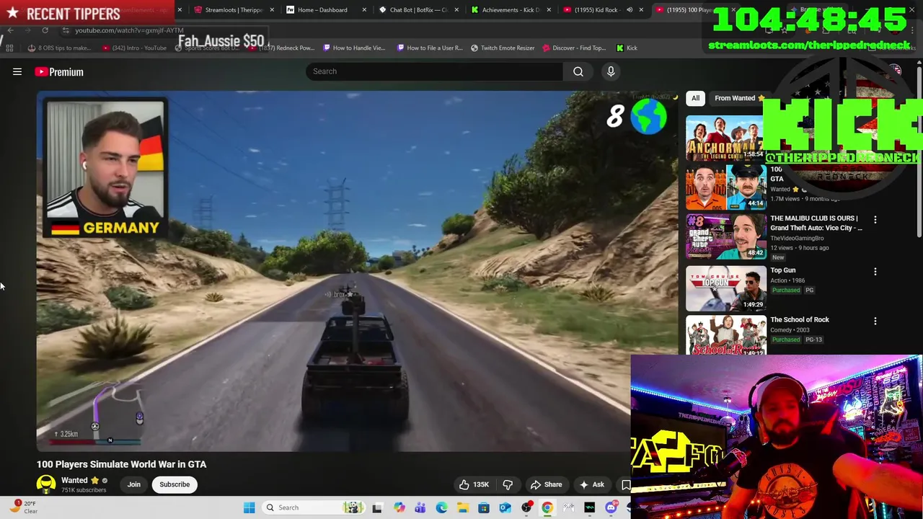
Task: Open the Windows Start menu
Action: point(249,507)
